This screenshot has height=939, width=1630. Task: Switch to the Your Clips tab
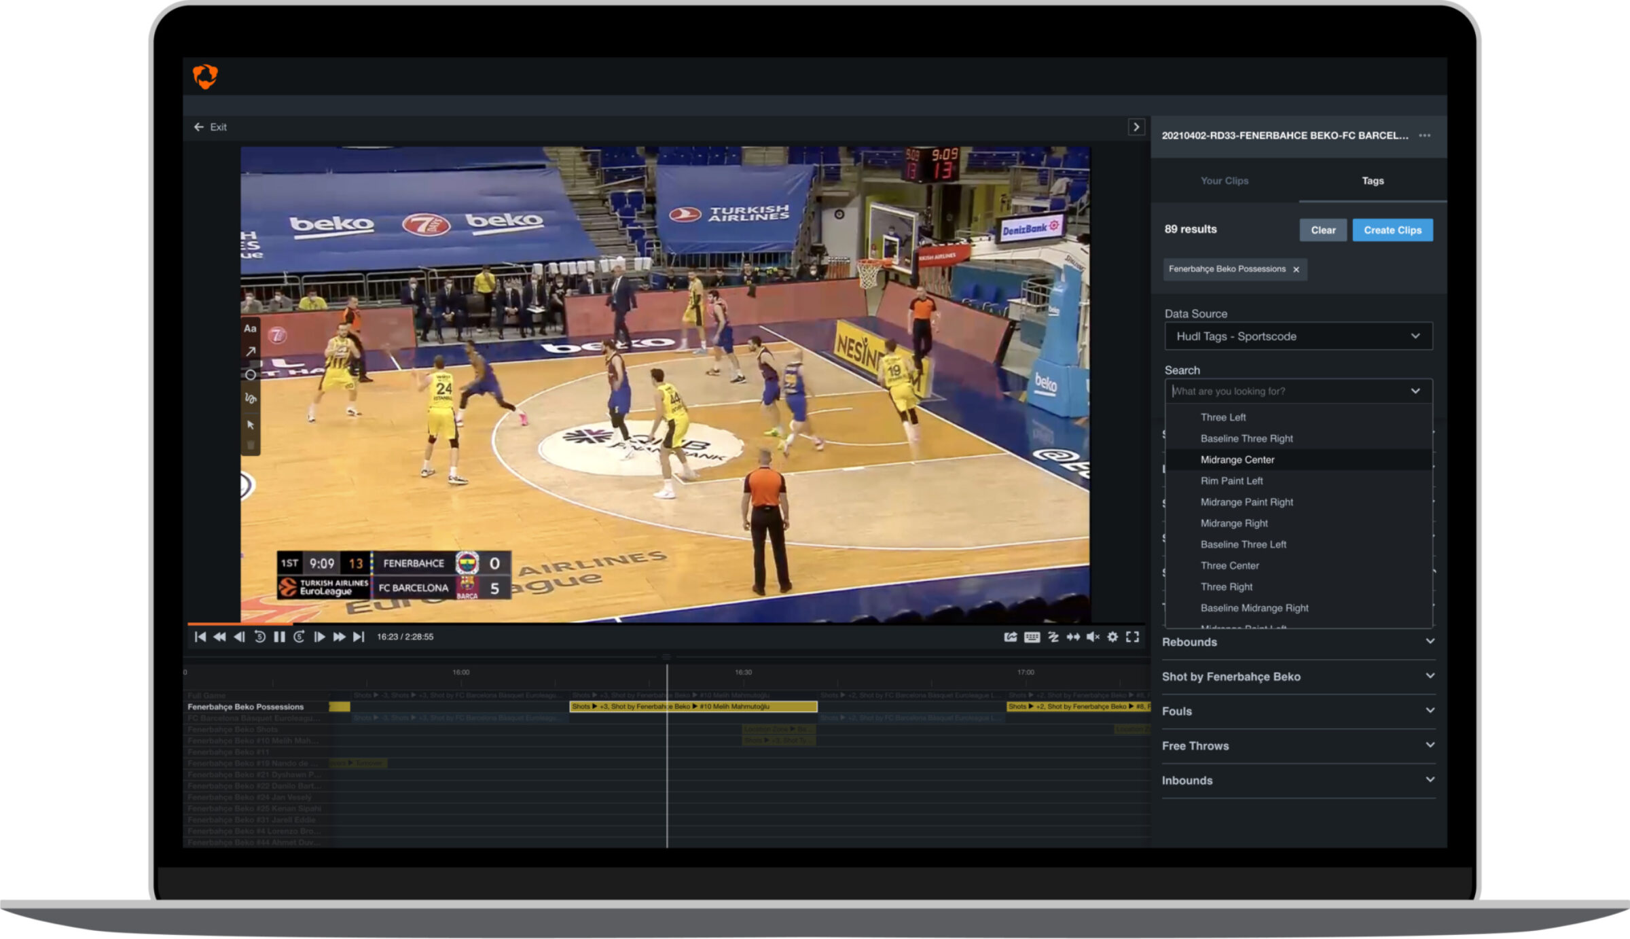(x=1224, y=181)
